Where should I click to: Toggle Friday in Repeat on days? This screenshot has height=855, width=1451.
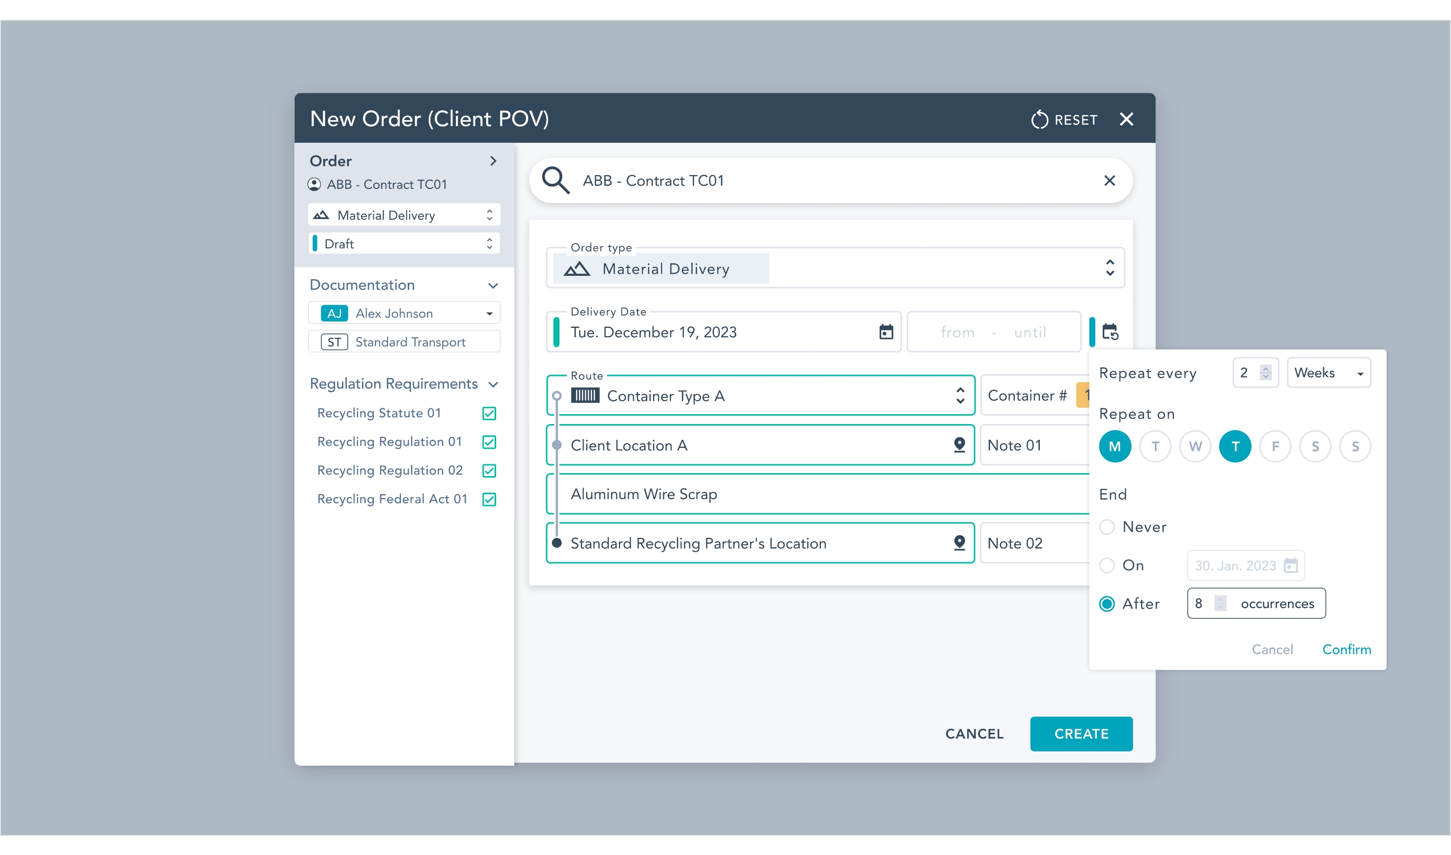1275,447
